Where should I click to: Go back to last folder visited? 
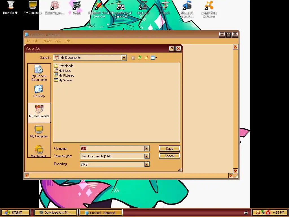(x=133, y=58)
